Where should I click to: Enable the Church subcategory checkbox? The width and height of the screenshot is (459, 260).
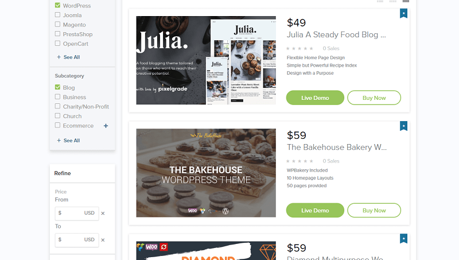click(x=58, y=116)
